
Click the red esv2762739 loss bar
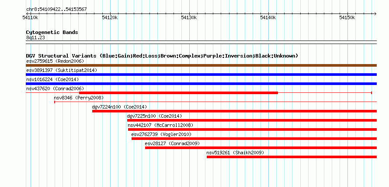254,139
